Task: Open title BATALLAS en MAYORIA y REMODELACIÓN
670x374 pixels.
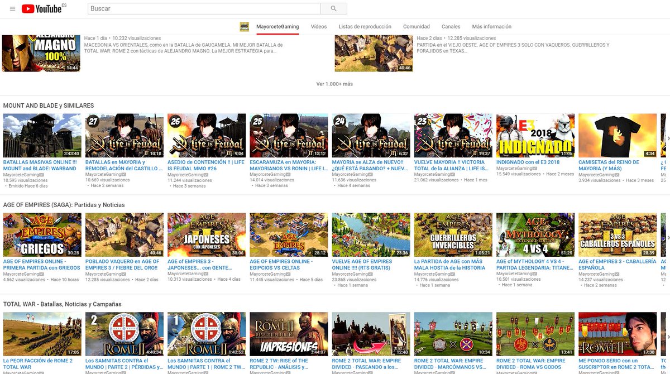Action: tap(124, 165)
